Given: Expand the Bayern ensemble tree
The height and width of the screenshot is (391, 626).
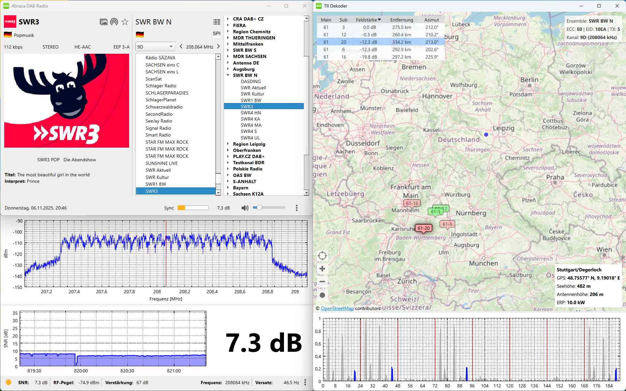Looking at the screenshot, I should [x=228, y=188].
